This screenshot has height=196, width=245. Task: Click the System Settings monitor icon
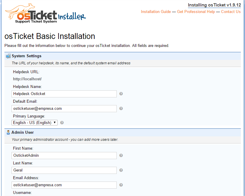(8, 56)
